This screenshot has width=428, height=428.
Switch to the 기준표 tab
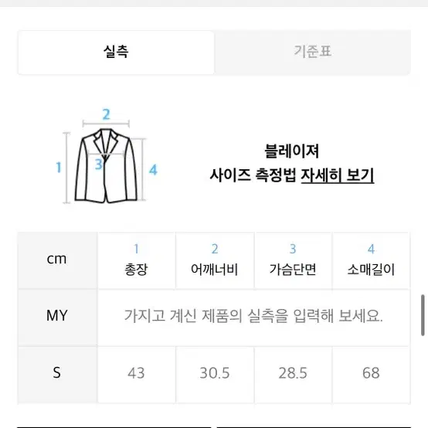point(312,53)
